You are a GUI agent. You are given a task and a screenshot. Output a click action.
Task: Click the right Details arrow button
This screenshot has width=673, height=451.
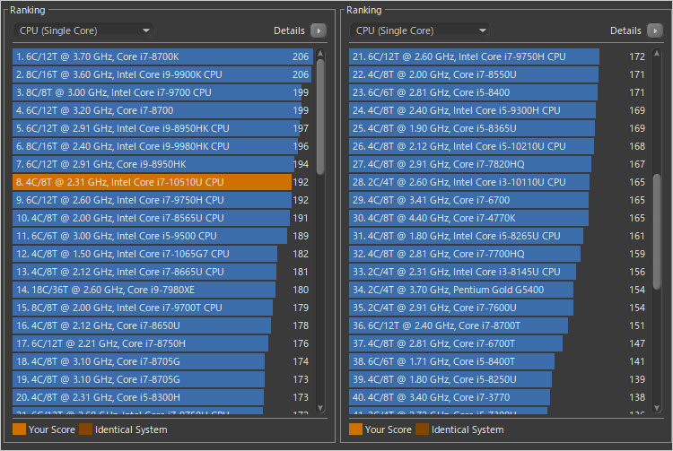pyautogui.click(x=655, y=30)
